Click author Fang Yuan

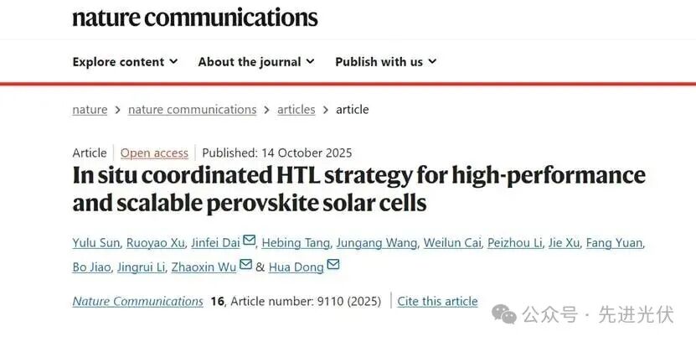pyautogui.click(x=614, y=243)
